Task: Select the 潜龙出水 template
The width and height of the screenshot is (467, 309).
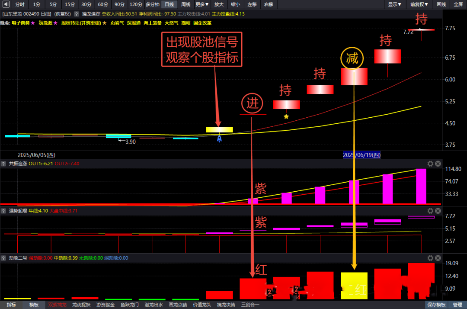Action: (x=154, y=305)
